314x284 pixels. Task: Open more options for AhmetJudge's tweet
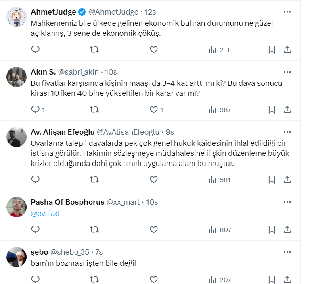pyautogui.click(x=287, y=12)
